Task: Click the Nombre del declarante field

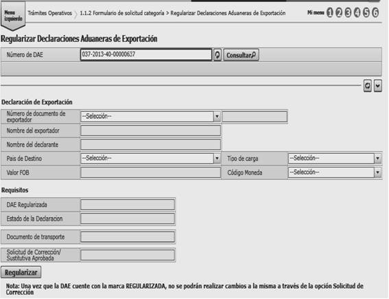Action: (x=150, y=144)
